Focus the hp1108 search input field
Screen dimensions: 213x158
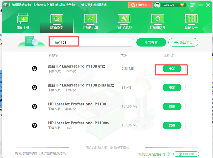point(93,42)
